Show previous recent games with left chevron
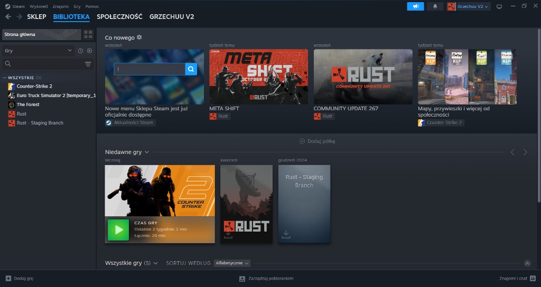Screen dimensions: 541x287 coord(512,152)
